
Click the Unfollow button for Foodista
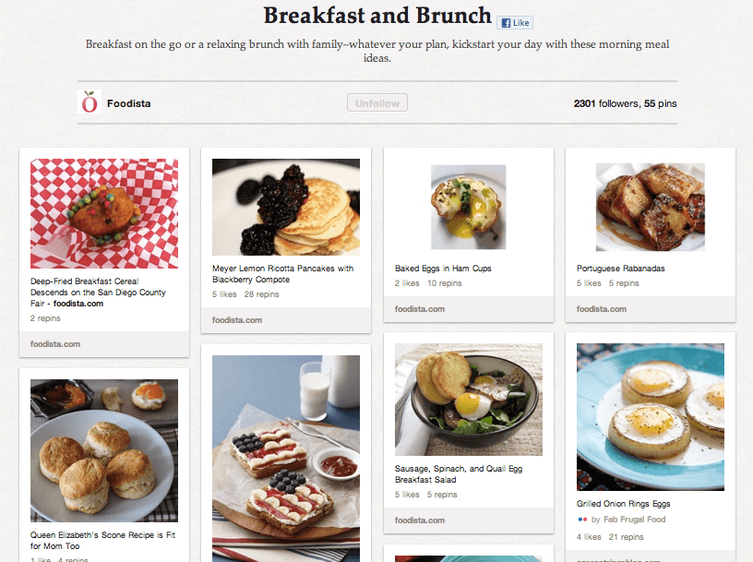coord(376,102)
